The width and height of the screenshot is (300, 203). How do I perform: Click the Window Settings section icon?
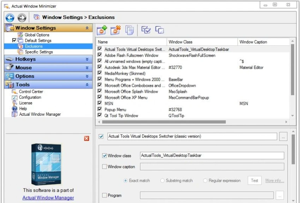pos(10,28)
